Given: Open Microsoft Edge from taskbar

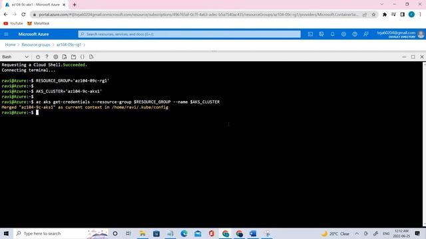Looking at the screenshot, I should coord(184,234).
